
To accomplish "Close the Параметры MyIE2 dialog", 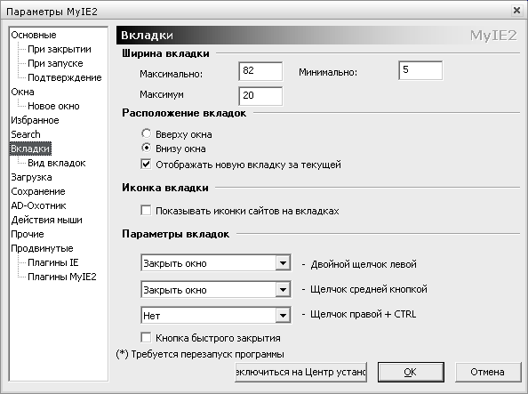I will coord(516,11).
